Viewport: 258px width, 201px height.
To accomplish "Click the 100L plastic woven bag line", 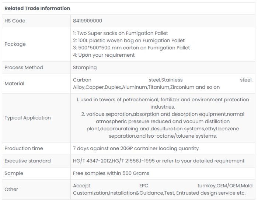I will (129, 40).
